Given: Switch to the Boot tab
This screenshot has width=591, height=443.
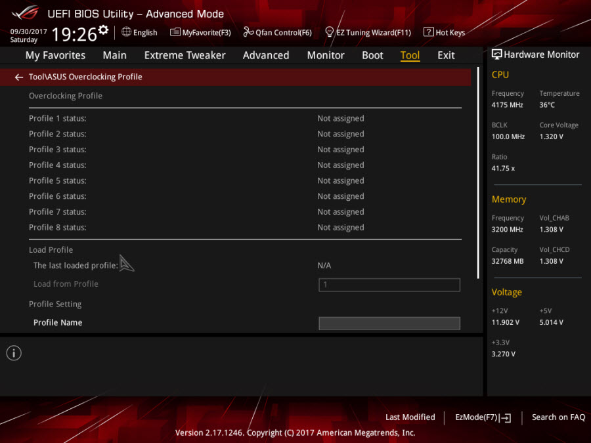Looking at the screenshot, I should coord(372,55).
